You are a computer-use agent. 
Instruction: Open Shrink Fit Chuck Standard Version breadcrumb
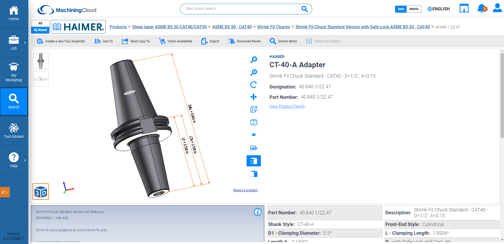point(363,27)
